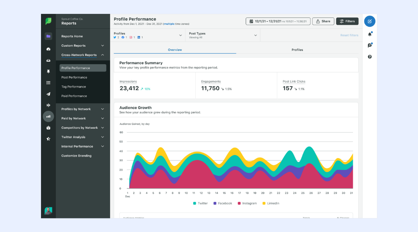Toggle Twitter legend swatch in chart
Screen dimensions: 418x232
[x=195, y=203]
